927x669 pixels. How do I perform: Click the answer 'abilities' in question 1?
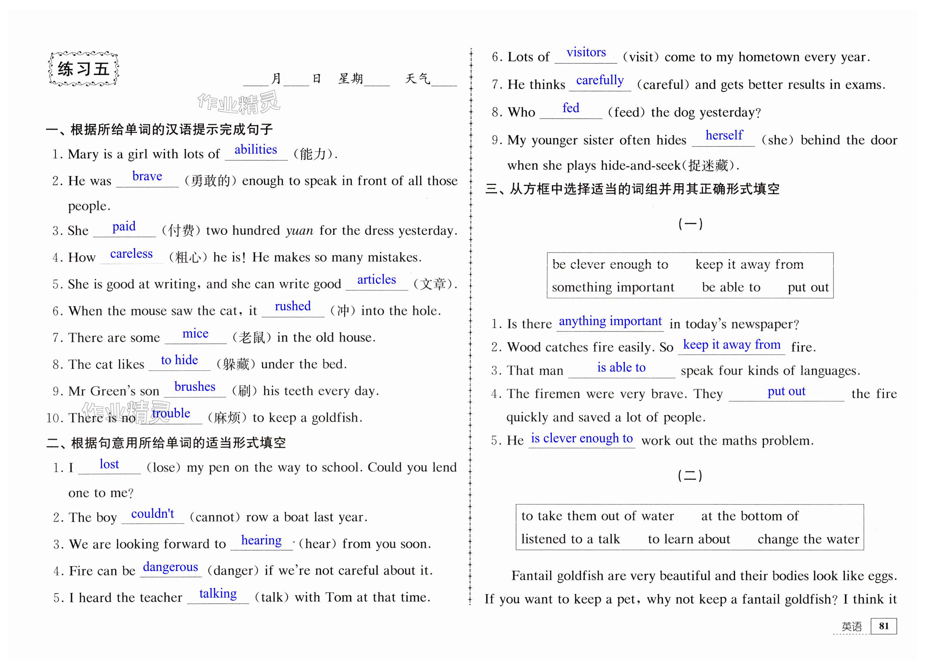(255, 150)
